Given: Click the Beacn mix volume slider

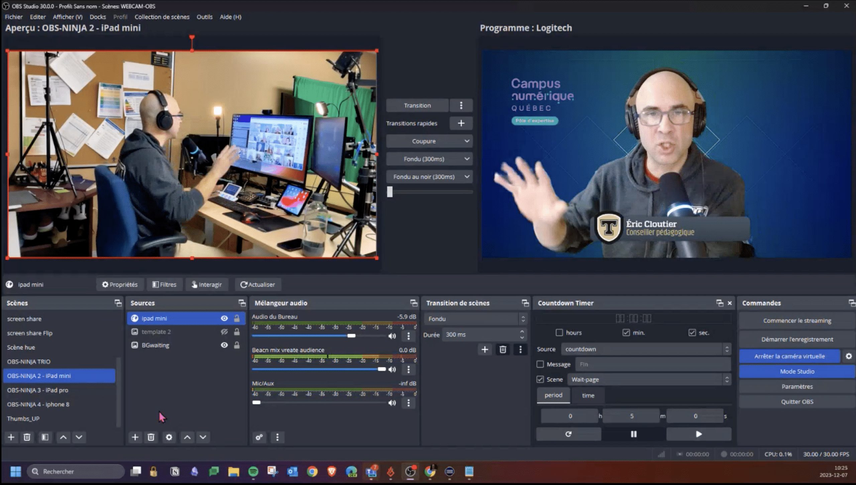Looking at the screenshot, I should click(x=318, y=369).
